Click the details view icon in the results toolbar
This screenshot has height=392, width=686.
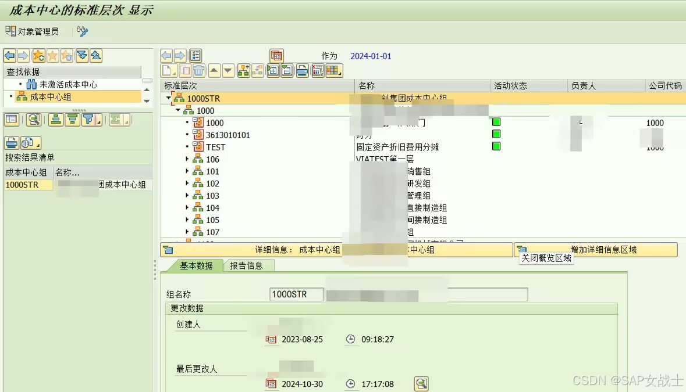(x=12, y=120)
